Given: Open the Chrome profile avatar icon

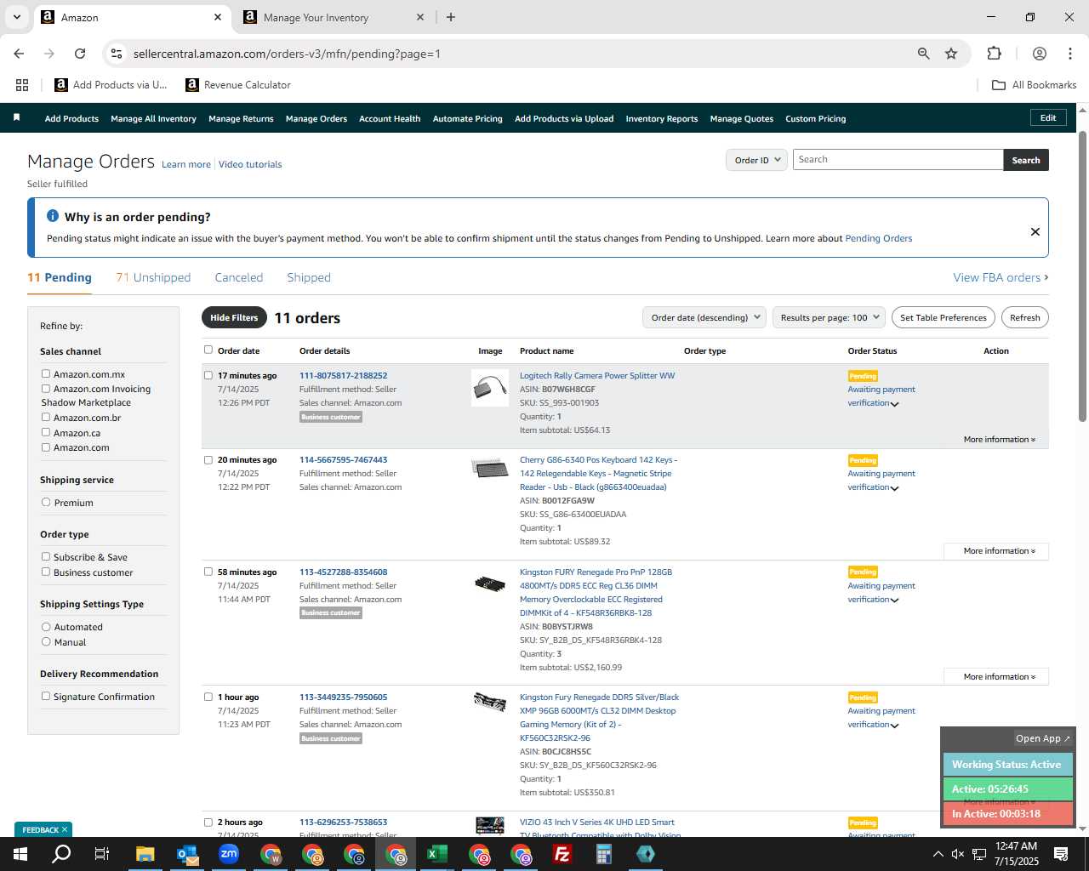Looking at the screenshot, I should 1039,54.
